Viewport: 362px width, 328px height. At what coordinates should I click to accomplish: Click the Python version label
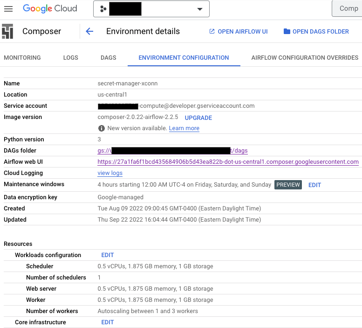24,140
